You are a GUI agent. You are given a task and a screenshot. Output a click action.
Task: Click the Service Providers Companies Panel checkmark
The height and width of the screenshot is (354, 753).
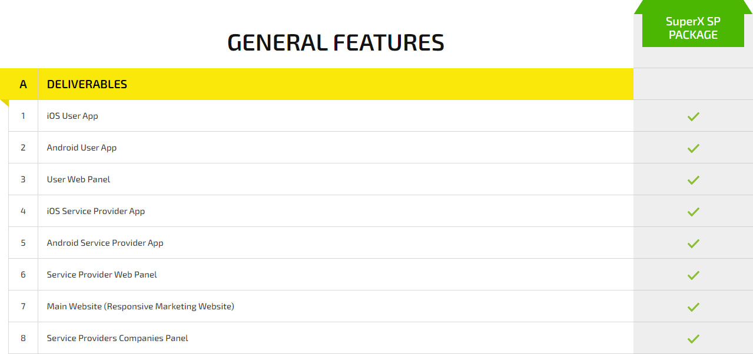(693, 339)
